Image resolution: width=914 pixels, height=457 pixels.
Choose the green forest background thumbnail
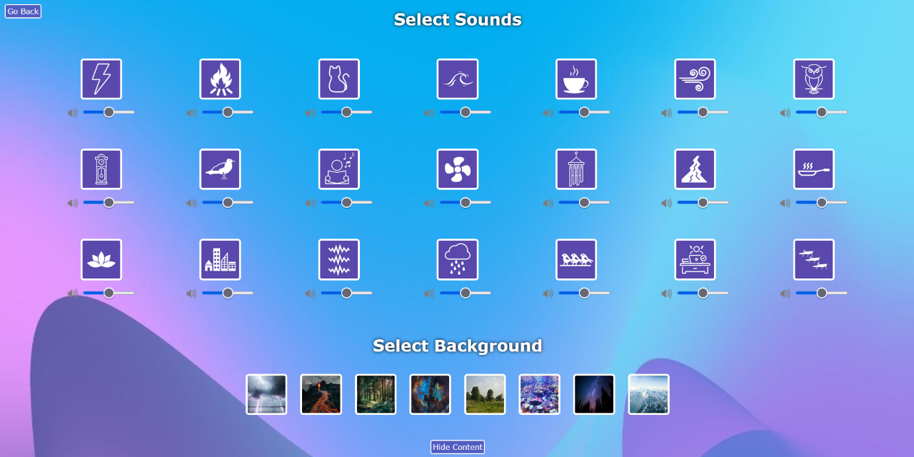[376, 394]
